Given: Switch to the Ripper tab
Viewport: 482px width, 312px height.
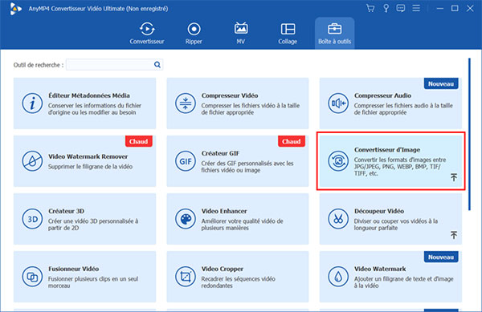Looking at the screenshot, I should (194, 33).
